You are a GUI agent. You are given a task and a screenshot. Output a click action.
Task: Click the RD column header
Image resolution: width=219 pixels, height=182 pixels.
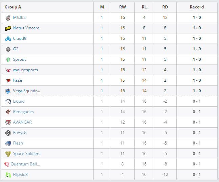(165, 7)
